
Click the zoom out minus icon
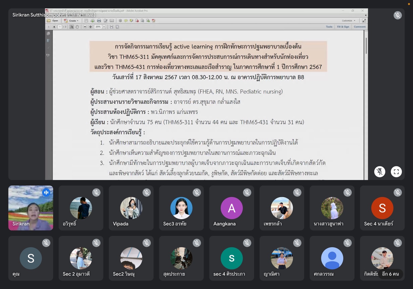tap(85, 27)
